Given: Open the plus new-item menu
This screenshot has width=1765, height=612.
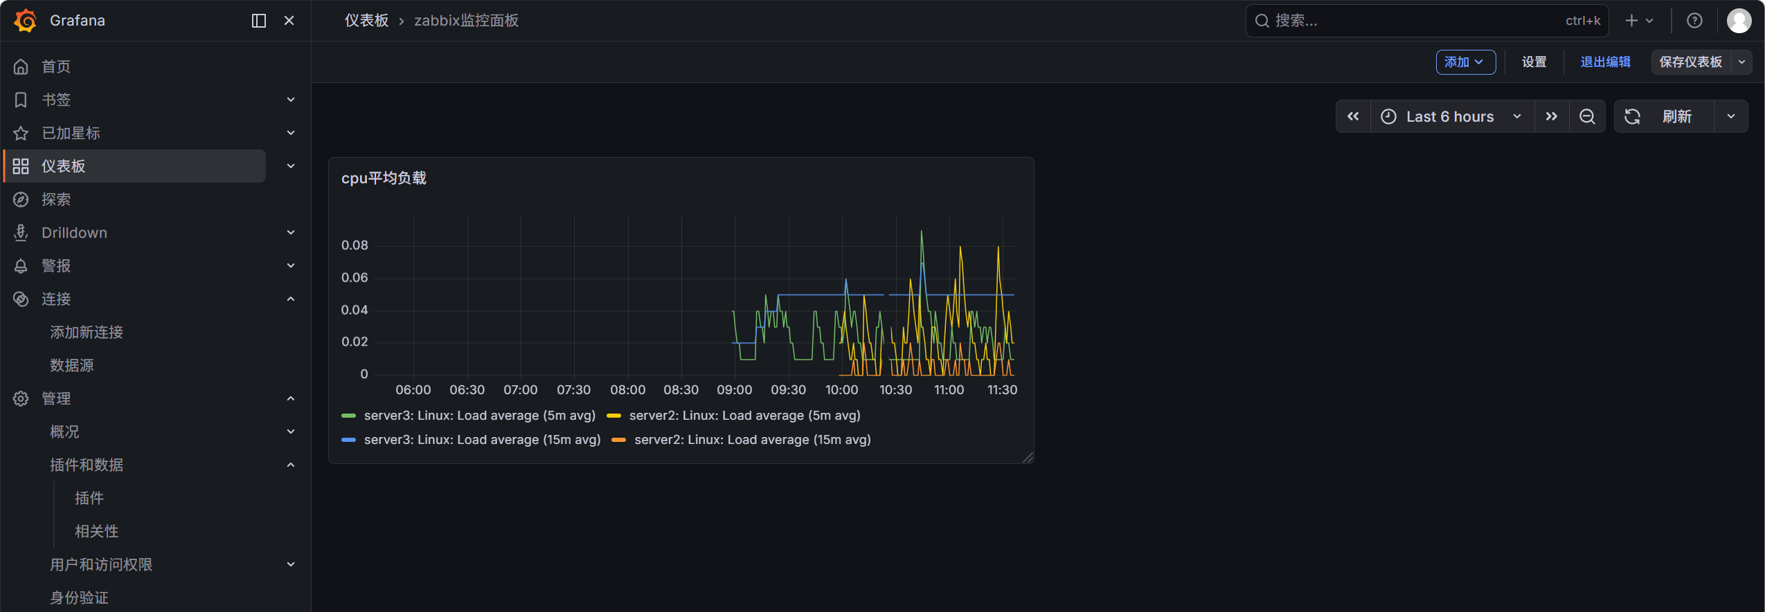Looking at the screenshot, I should click(1639, 21).
